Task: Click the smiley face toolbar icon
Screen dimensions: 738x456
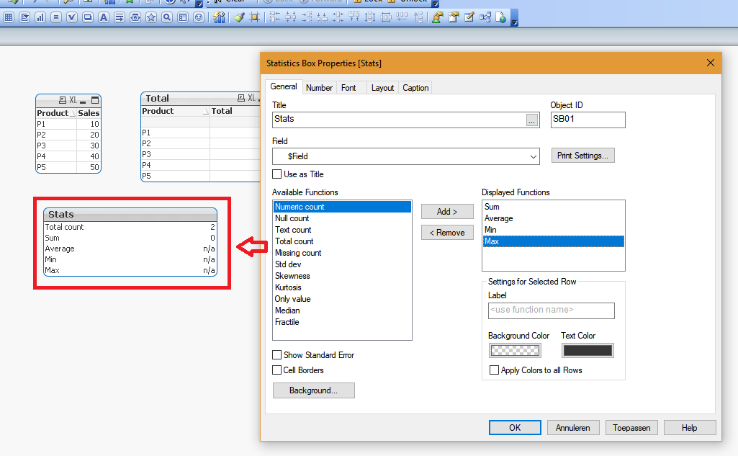Action: pos(199,17)
